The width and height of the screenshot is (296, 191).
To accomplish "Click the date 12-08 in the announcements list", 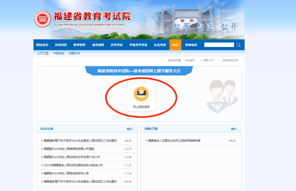I will tap(128, 157).
